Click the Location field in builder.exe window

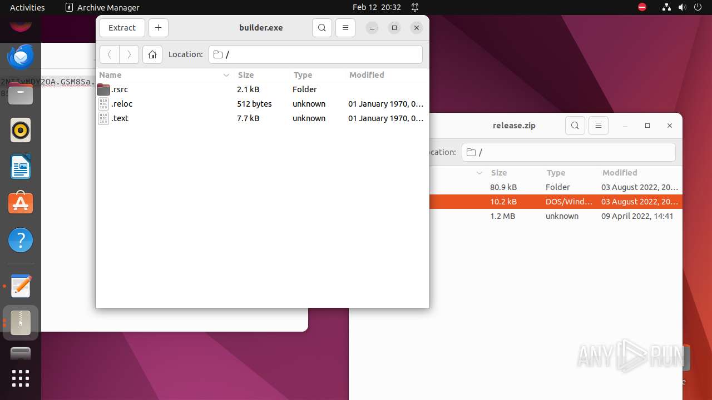(x=315, y=54)
